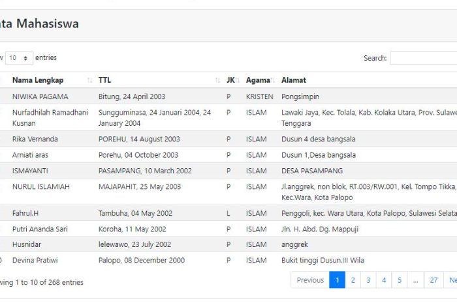Click cell Bitung, 24 April 2003

tap(132, 96)
